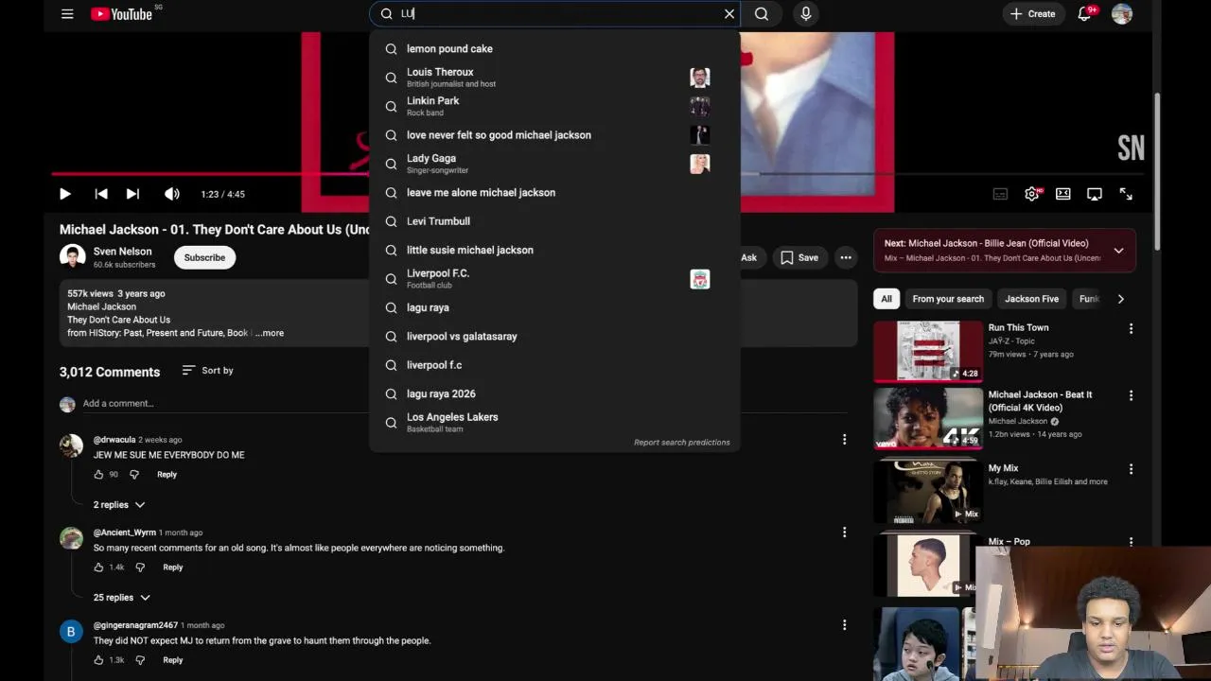Clear the search box text
The image size is (1211, 681).
(728, 14)
